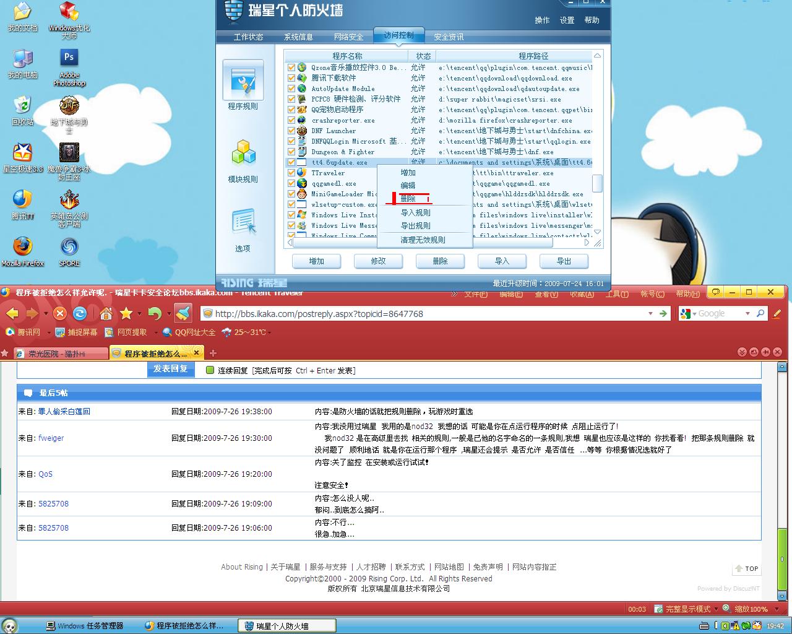
Task: Uncheck the crashreporter.exe rule checkbox
Action: tap(291, 120)
